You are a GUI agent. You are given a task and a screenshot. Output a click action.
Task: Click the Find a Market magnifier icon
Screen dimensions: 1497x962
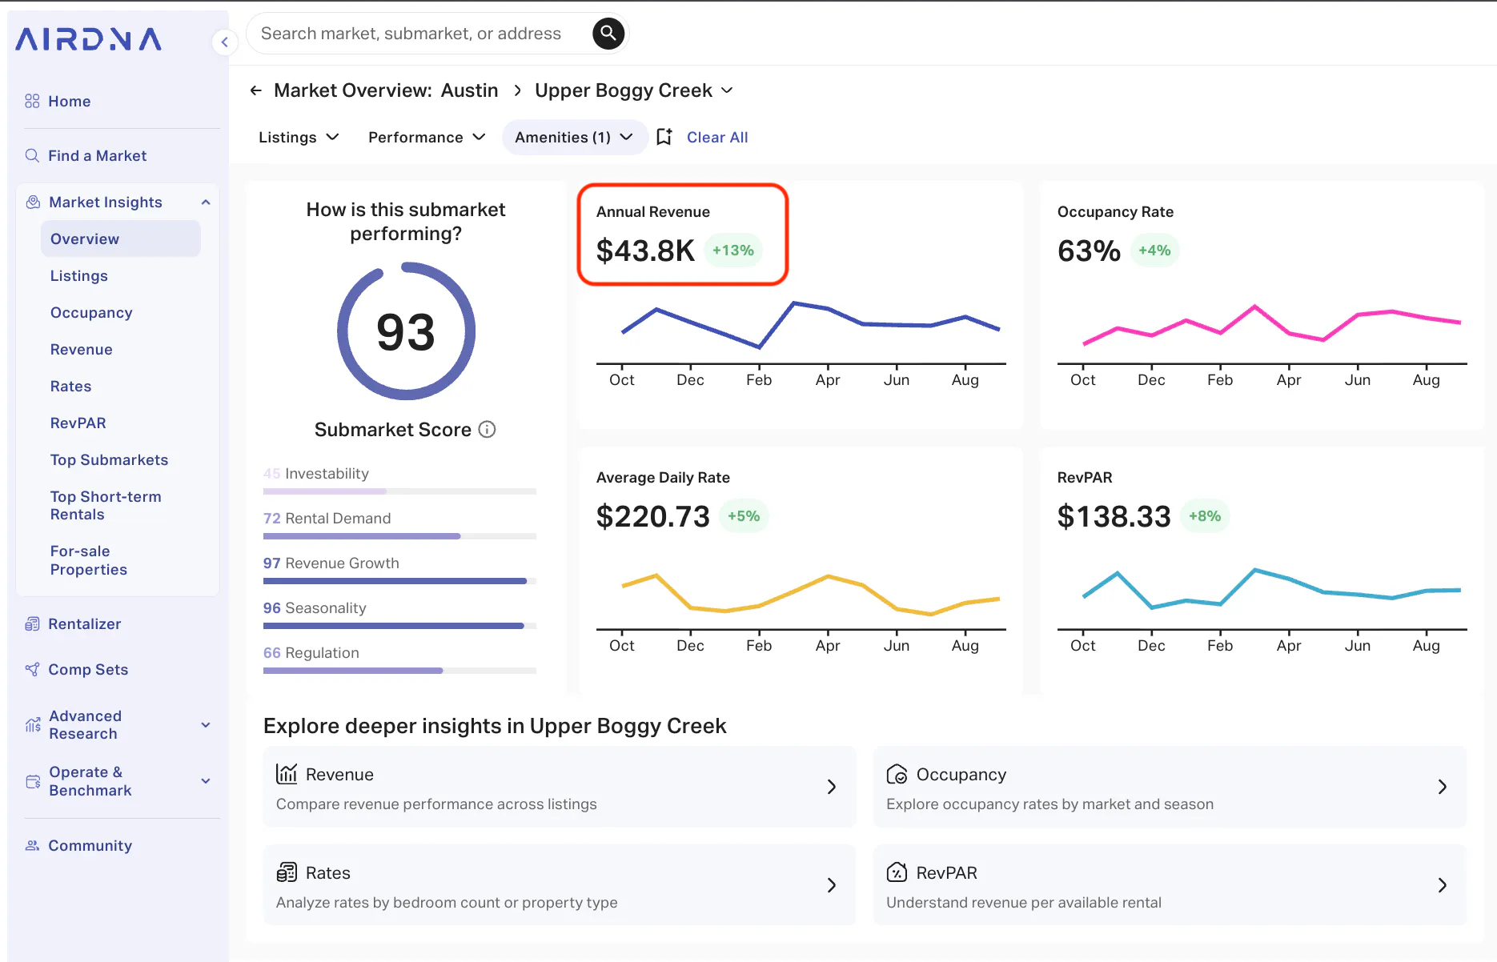coord(32,155)
